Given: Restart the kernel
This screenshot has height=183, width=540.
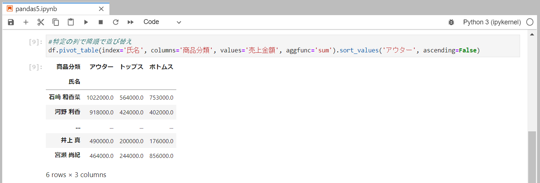Looking at the screenshot, I should (x=116, y=22).
